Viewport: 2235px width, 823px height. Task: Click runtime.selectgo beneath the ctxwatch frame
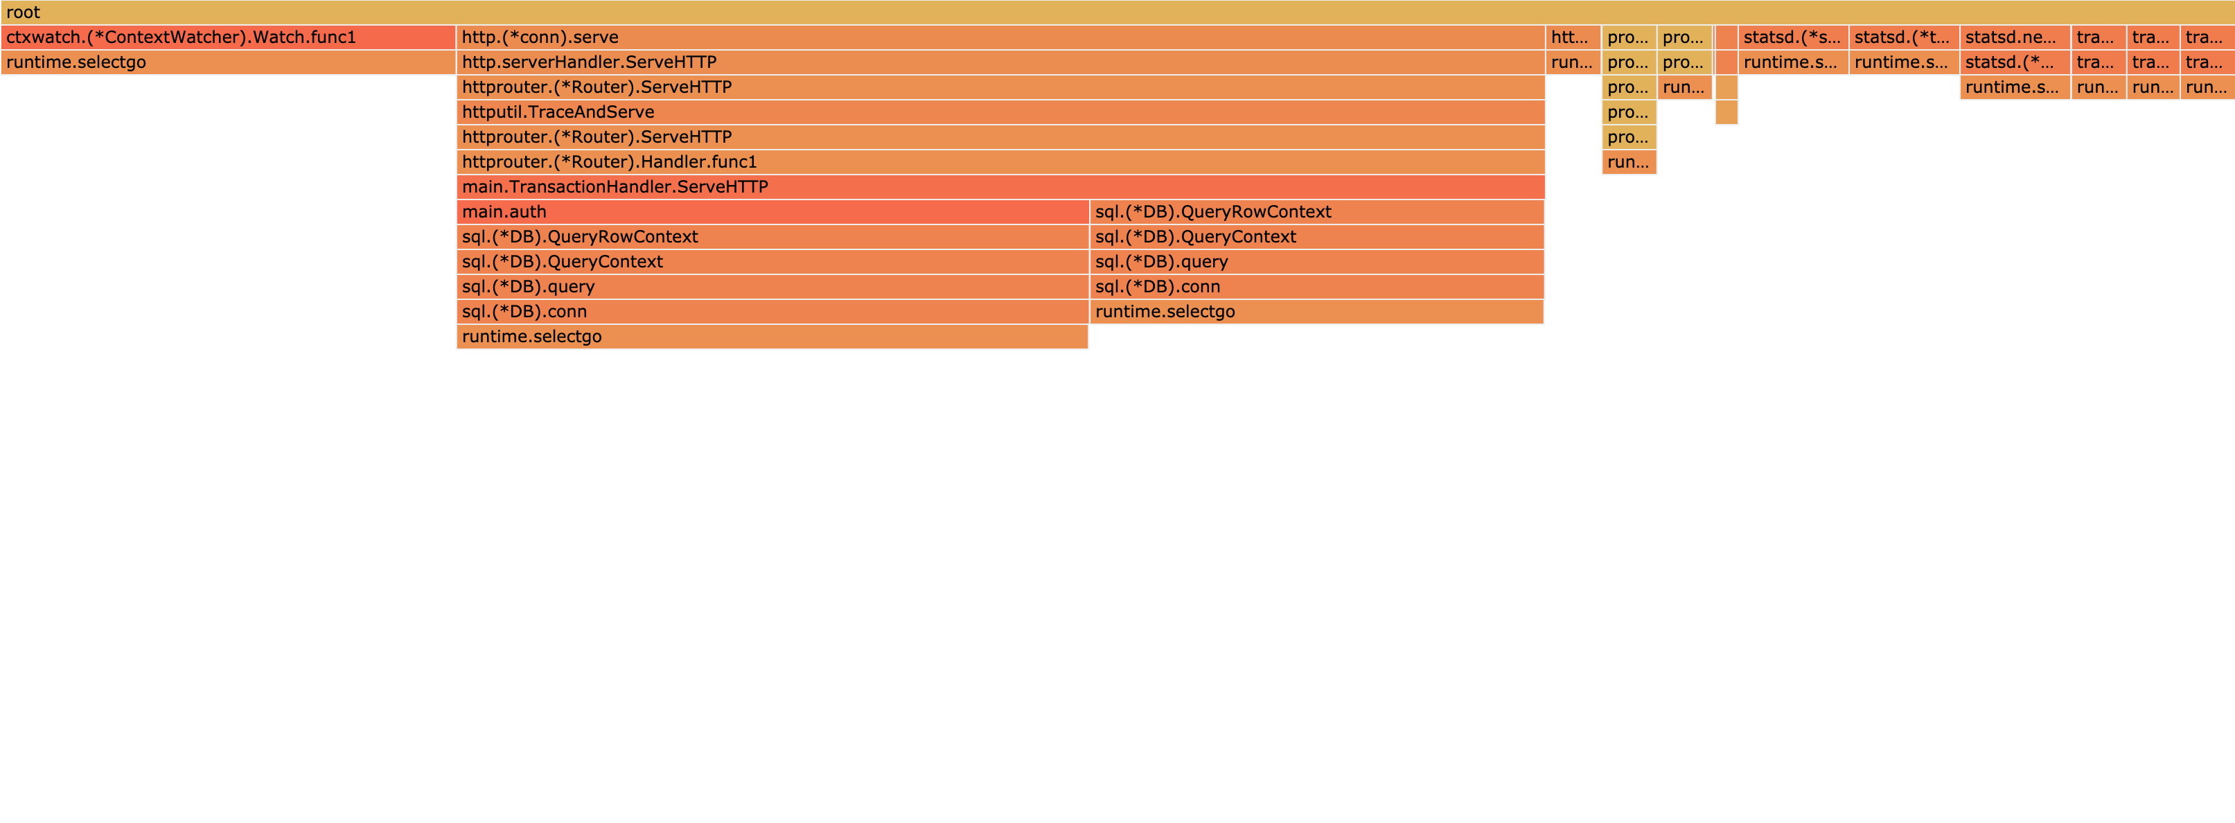click(x=227, y=62)
